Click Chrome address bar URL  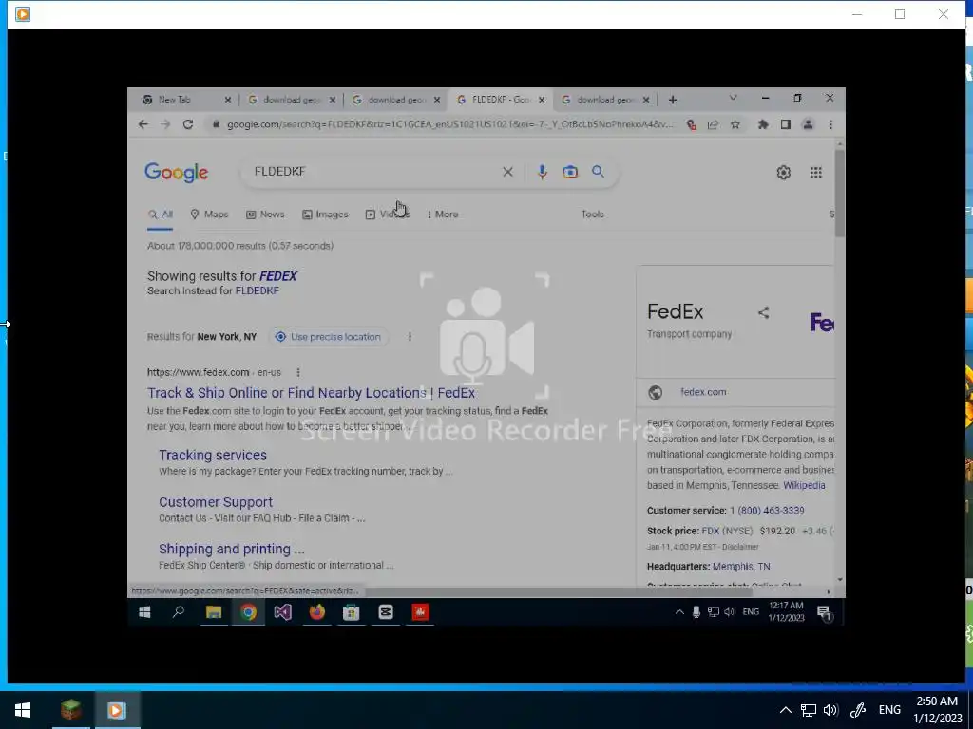pyautogui.click(x=448, y=124)
